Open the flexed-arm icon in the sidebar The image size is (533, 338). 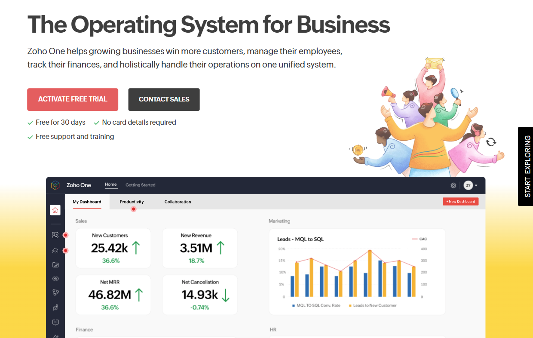[55, 307]
